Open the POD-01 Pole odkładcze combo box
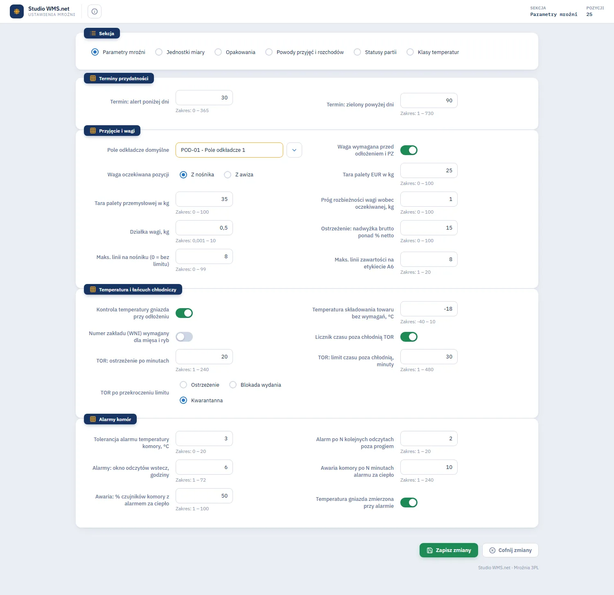 (x=229, y=150)
